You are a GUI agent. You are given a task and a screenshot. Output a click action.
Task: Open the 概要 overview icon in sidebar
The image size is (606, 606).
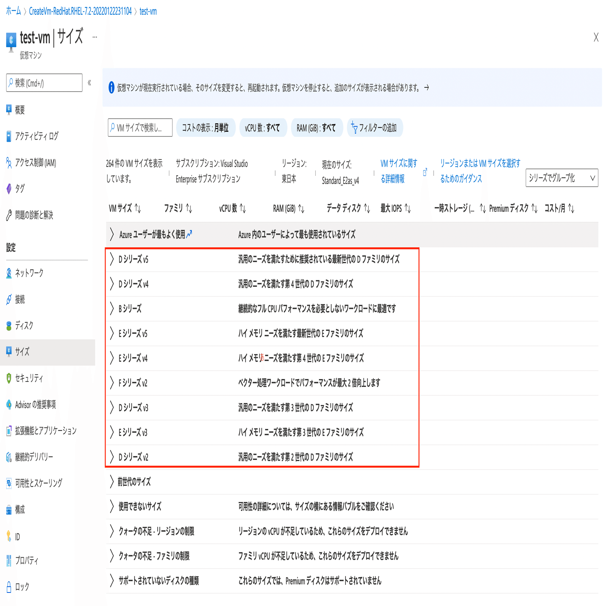(x=9, y=110)
